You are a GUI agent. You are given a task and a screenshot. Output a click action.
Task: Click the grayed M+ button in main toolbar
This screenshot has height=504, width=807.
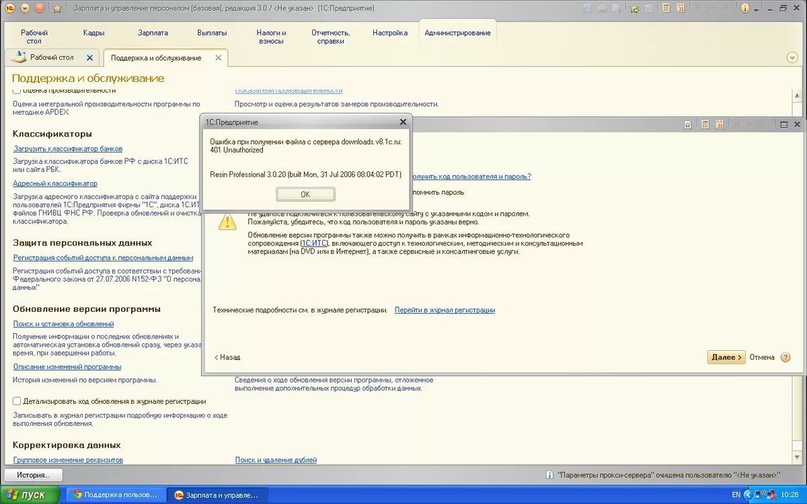(712, 9)
